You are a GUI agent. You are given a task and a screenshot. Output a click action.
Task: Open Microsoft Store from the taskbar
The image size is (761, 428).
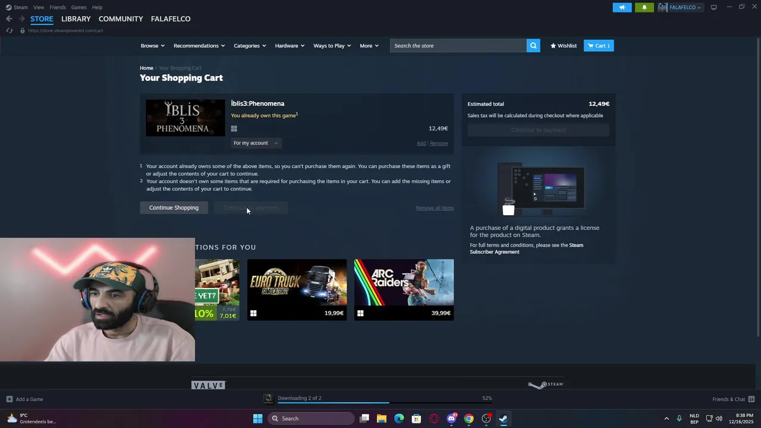click(x=416, y=418)
